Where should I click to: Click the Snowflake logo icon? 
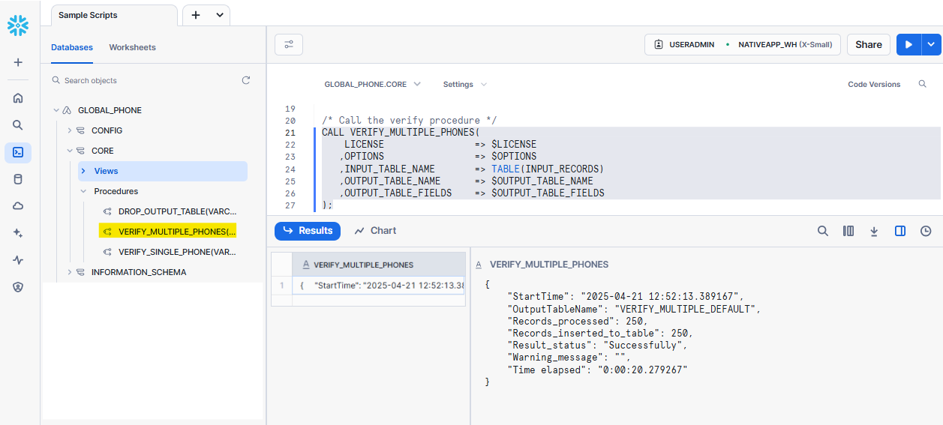(18, 25)
